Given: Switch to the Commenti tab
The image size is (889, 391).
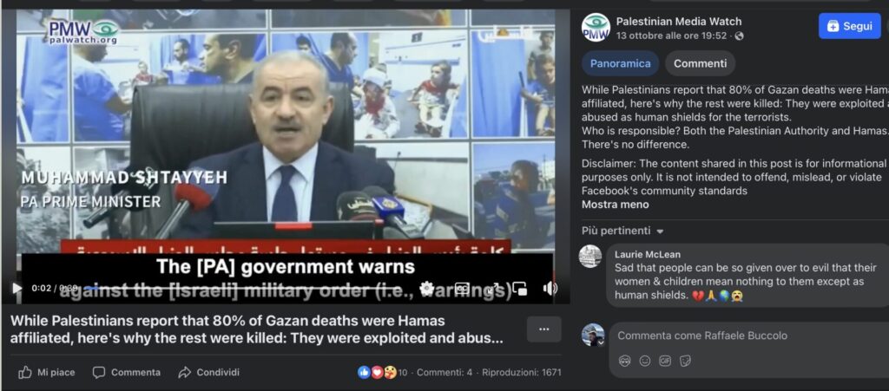Looking at the screenshot, I should (701, 63).
